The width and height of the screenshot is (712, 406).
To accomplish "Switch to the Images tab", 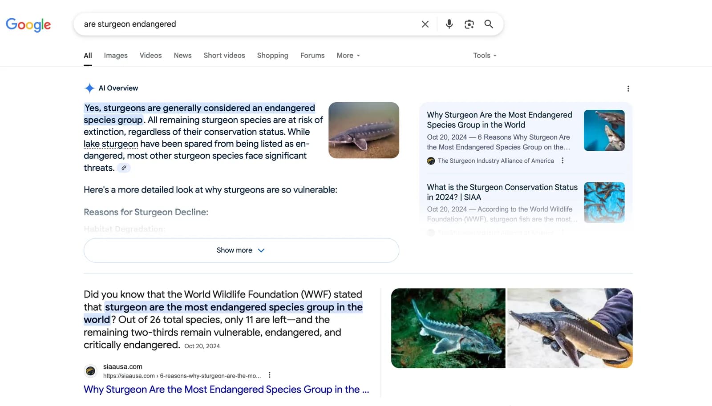I will click(116, 55).
